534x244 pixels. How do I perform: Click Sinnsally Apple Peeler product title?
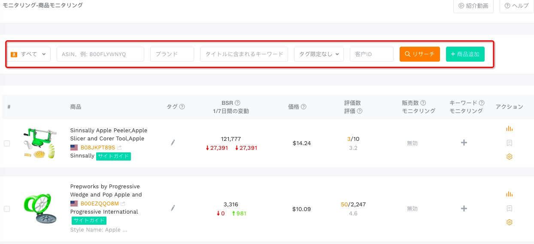tap(109, 134)
